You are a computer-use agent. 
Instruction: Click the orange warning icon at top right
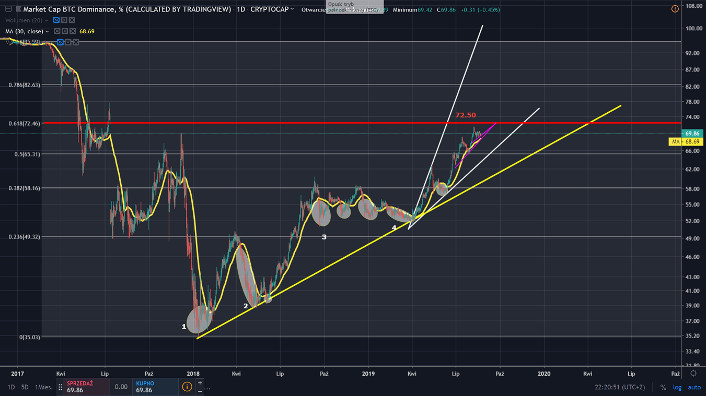point(675,9)
